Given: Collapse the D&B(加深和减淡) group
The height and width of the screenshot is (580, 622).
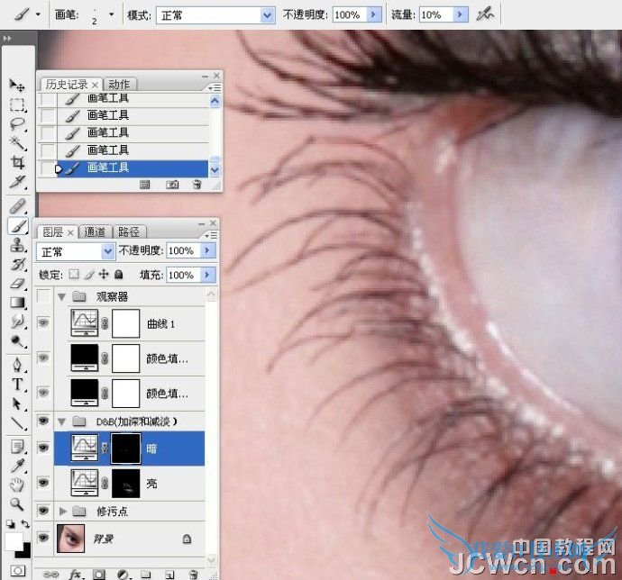Looking at the screenshot, I should click(61, 421).
